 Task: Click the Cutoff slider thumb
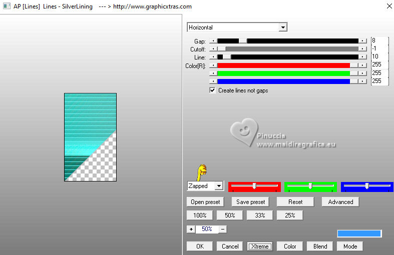222,49
